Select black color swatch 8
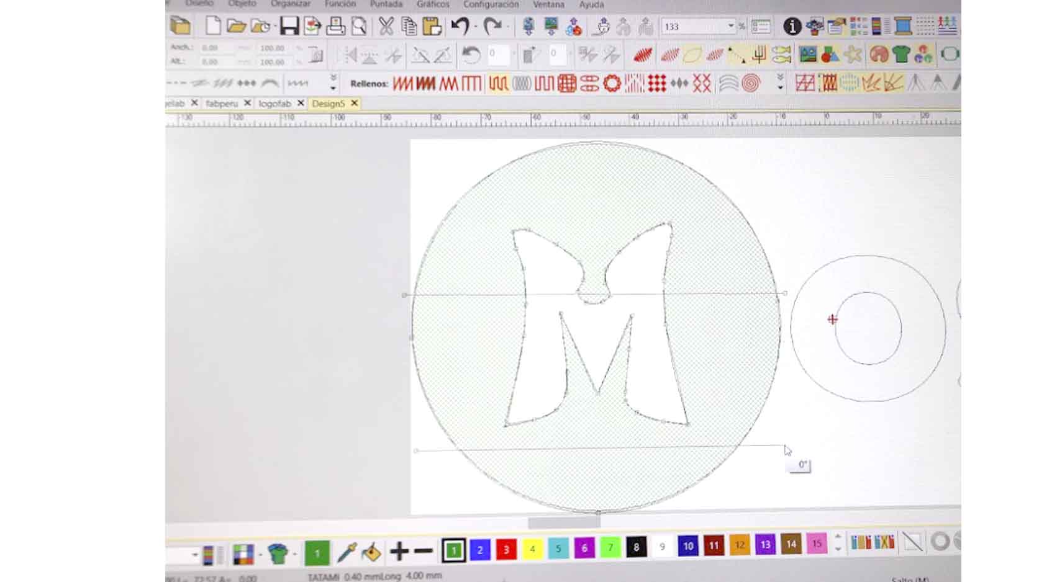Screen dimensions: 1057x582 click(636, 547)
